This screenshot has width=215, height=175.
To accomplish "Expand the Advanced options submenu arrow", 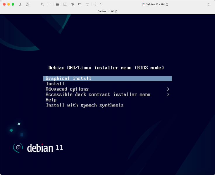I will pos(168,89).
